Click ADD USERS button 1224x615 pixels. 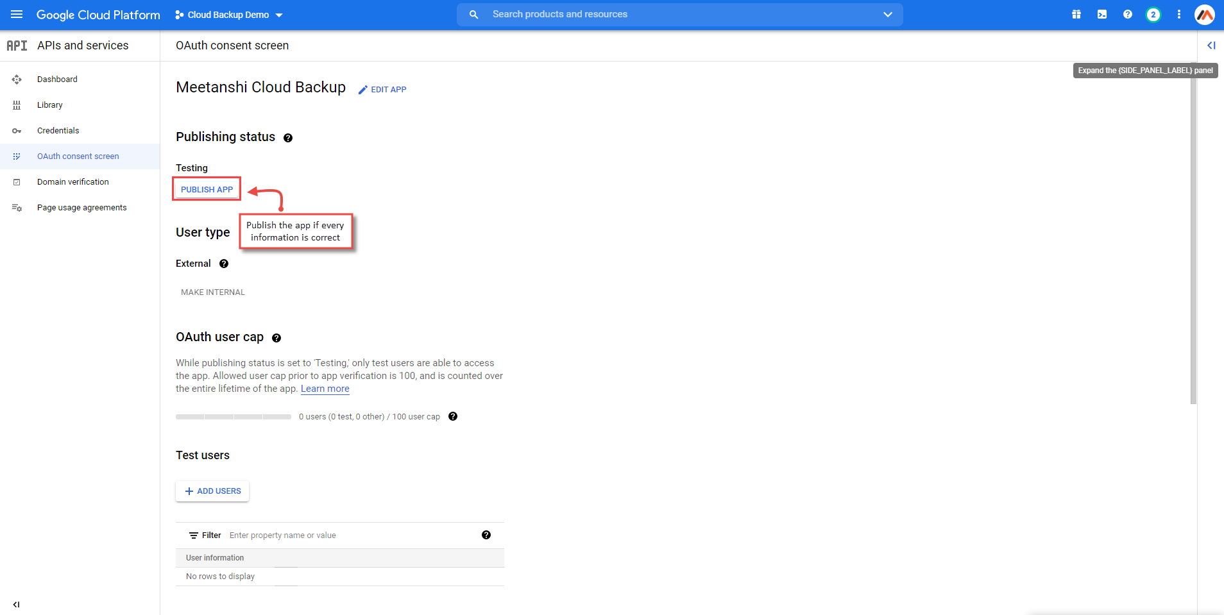(212, 491)
